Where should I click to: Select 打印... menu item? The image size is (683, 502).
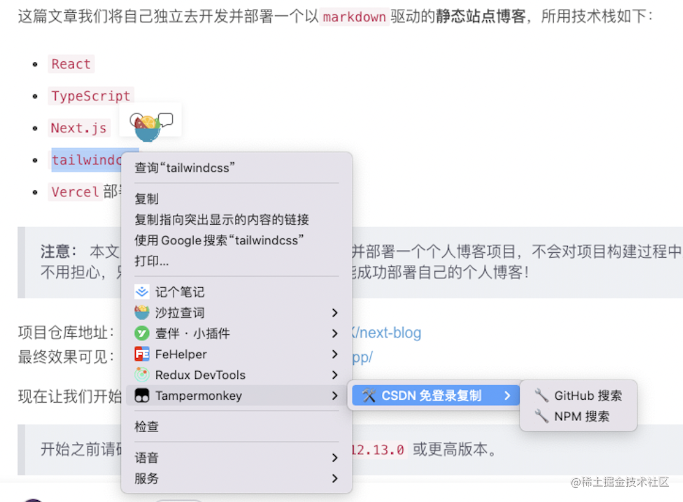tap(237, 261)
